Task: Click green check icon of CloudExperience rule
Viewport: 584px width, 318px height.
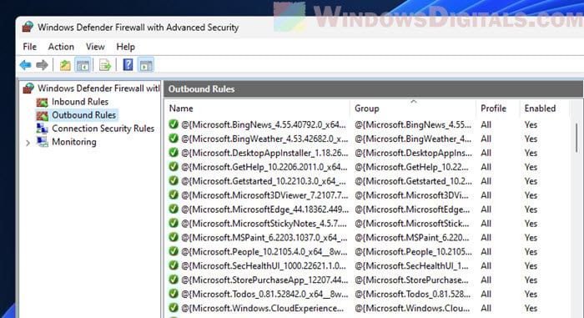Action: (x=174, y=308)
